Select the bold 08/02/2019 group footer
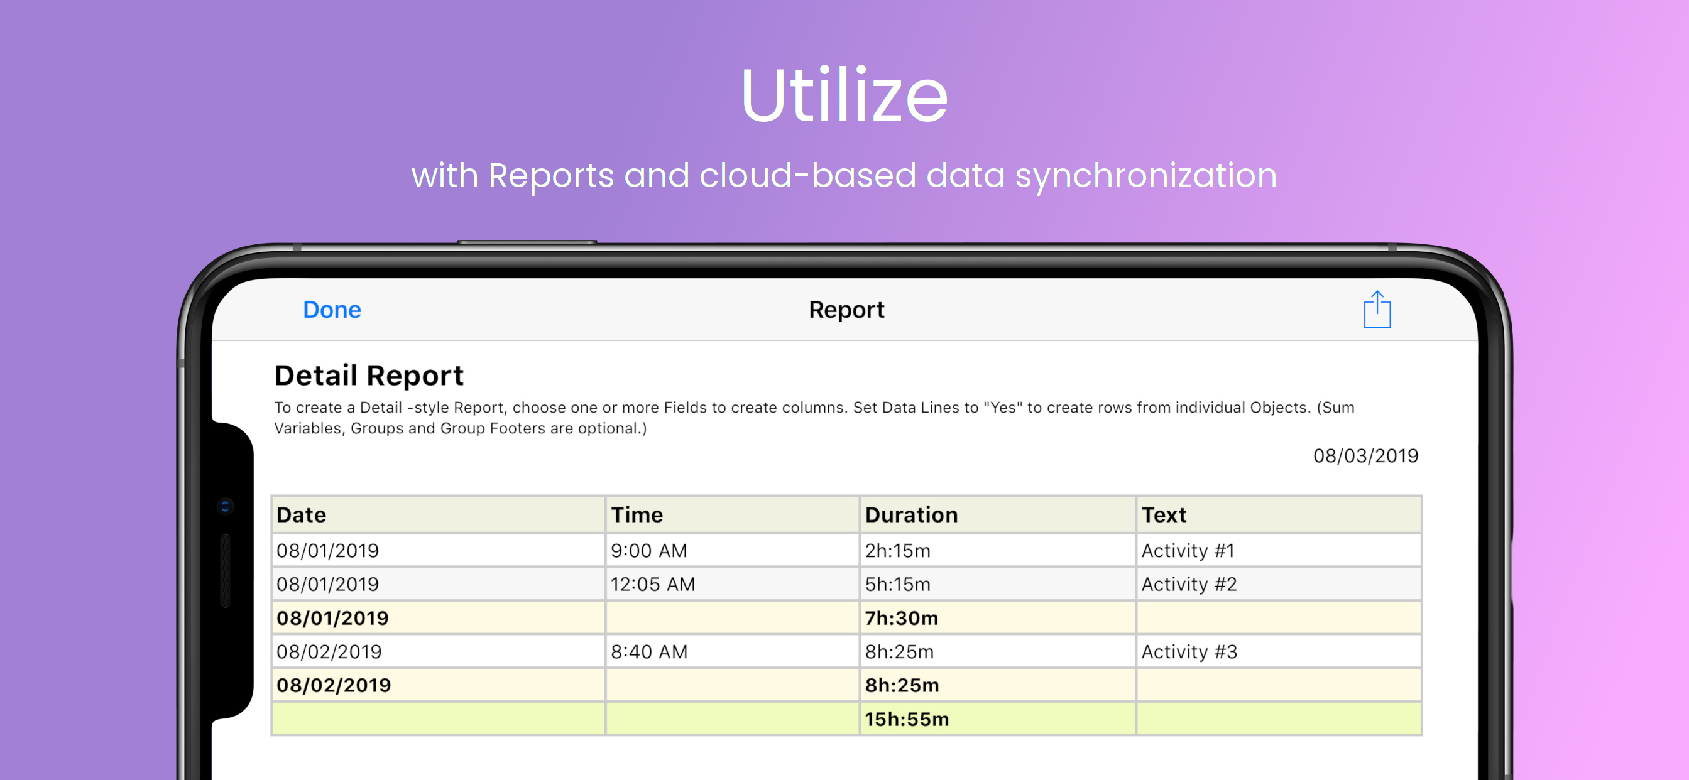The image size is (1689, 780). 333,685
